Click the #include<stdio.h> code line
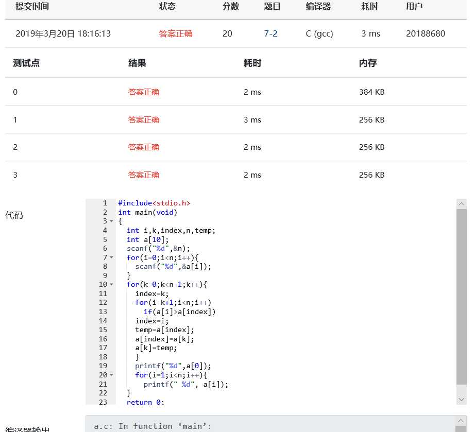Screen dimensions: 475x432 coord(154,203)
